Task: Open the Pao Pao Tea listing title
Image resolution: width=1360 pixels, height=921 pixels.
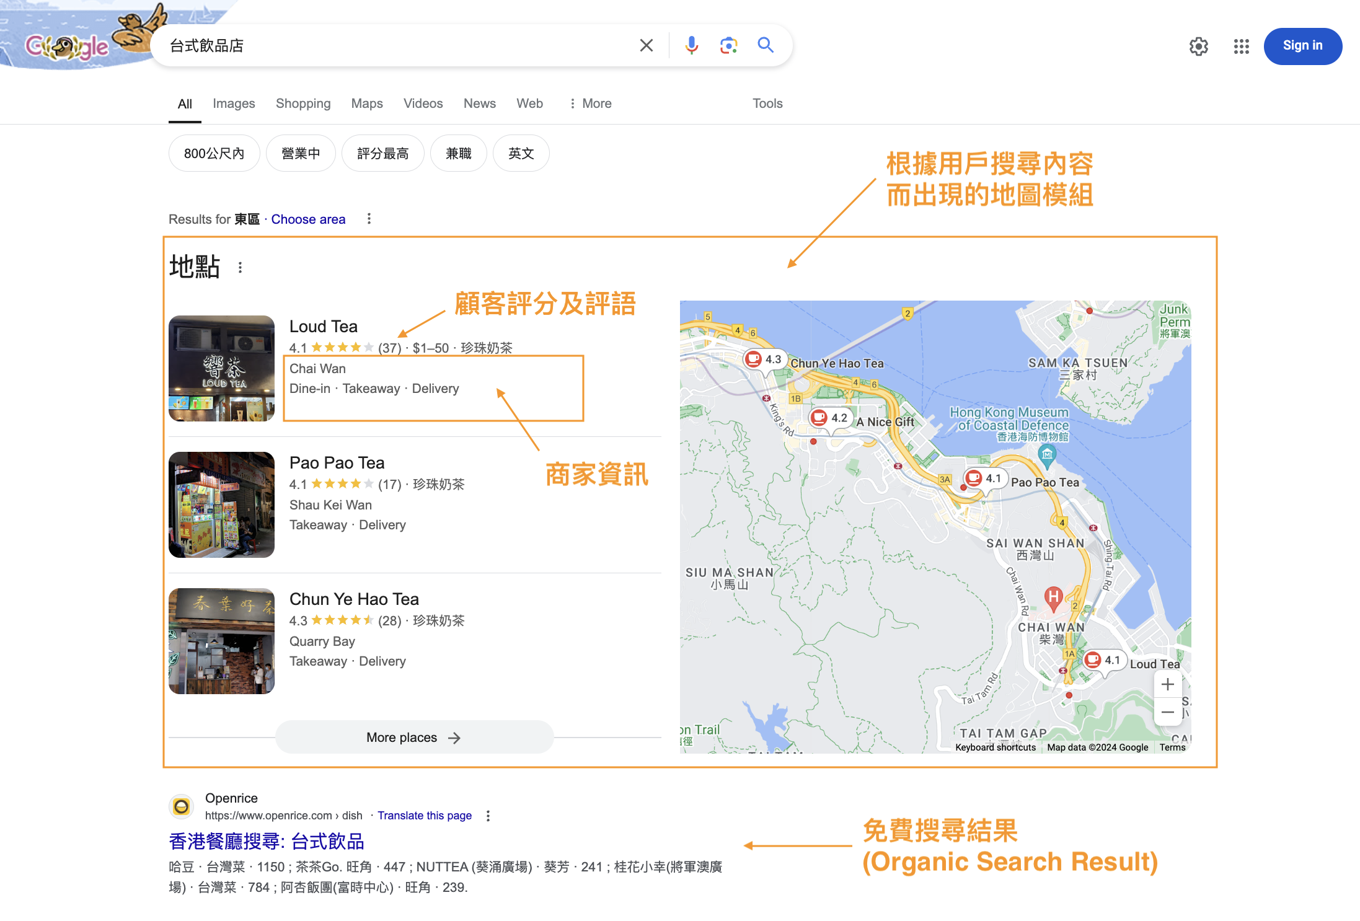Action: 337,463
